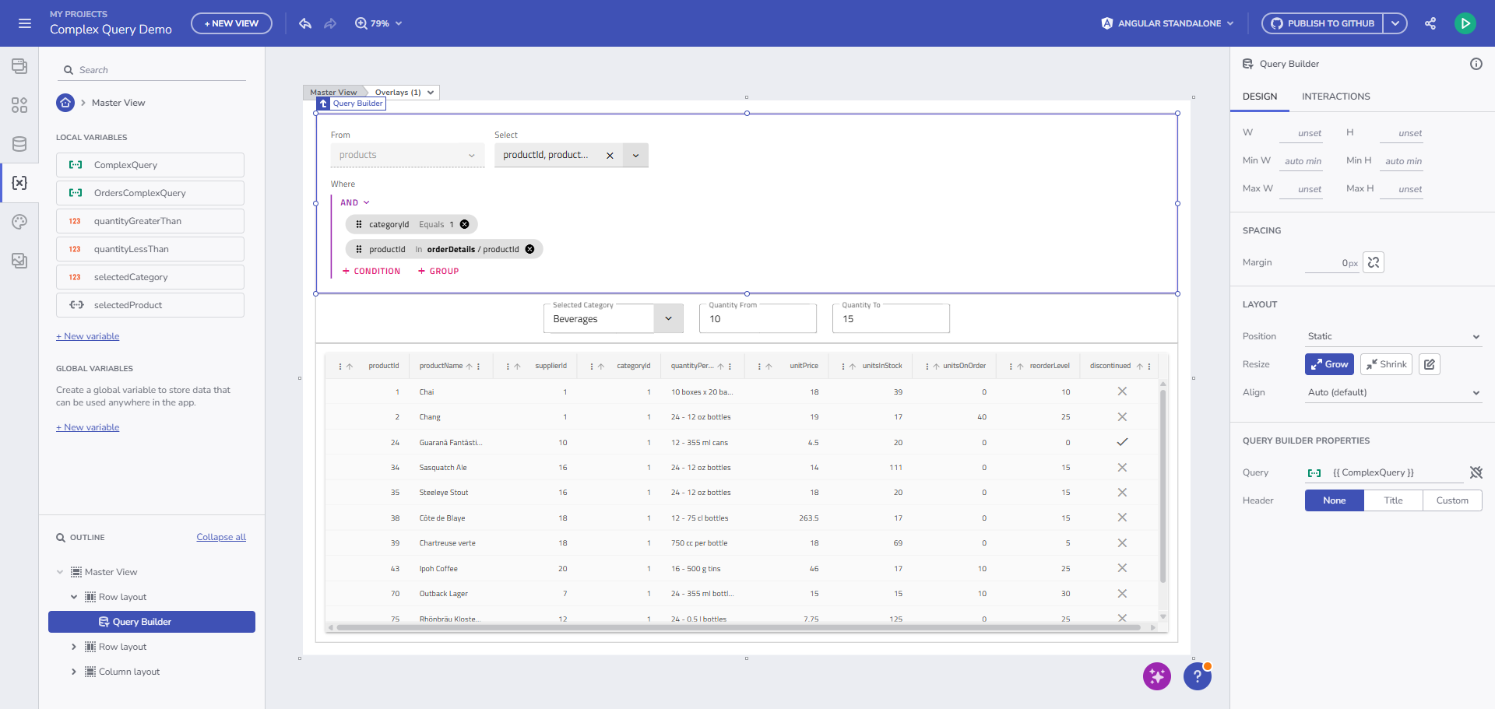Unbind the ComplexQuery data binding icon

point(1476,472)
